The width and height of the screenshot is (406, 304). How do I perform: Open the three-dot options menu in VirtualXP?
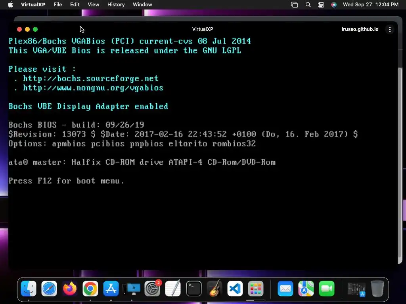coord(390,29)
